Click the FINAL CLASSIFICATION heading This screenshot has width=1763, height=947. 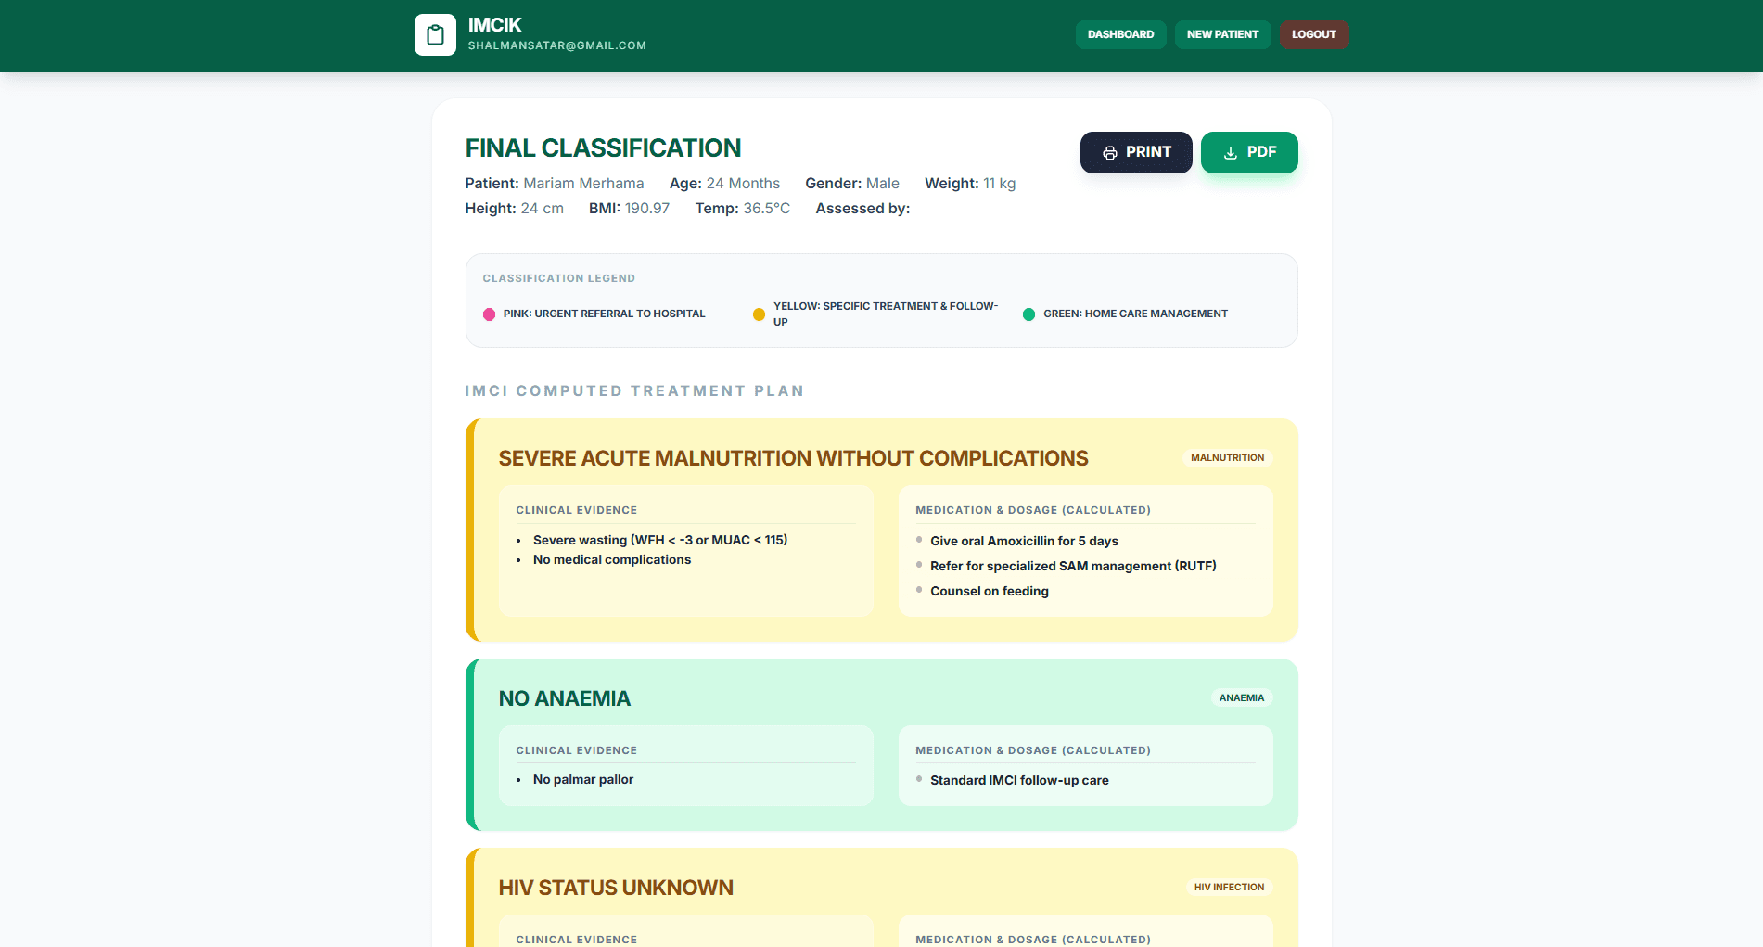pyautogui.click(x=603, y=148)
